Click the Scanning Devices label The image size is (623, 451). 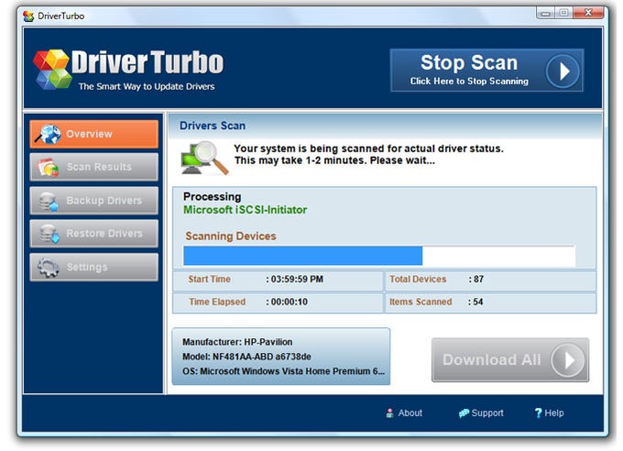(x=231, y=236)
